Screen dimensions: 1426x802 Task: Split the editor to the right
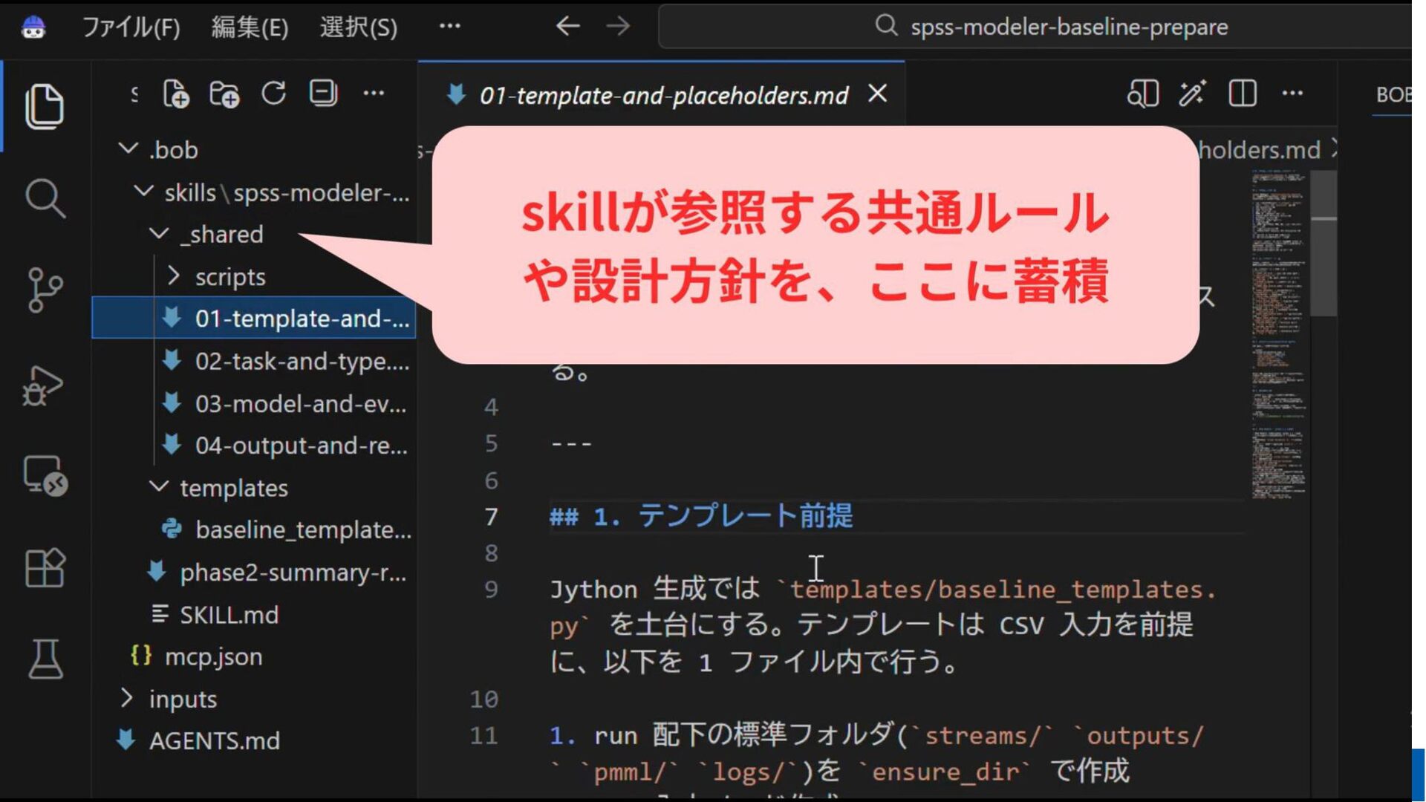coord(1243,94)
